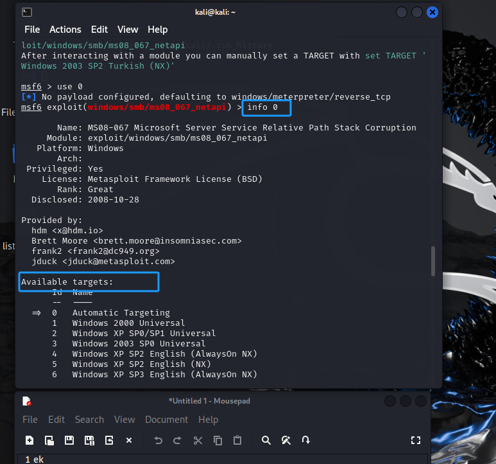
Task: Click 'Windows XP SP3 English (AlwaysOn NX)' row
Action: point(164,375)
